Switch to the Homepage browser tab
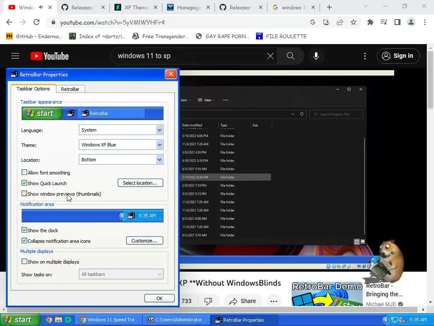 189,8
